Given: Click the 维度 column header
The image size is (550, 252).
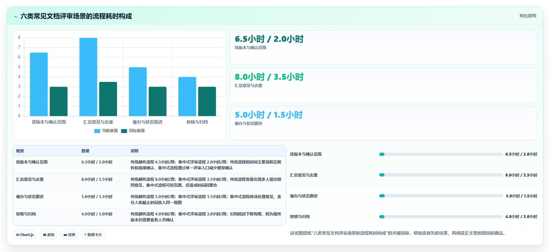Looking at the screenshot, I should point(20,151).
